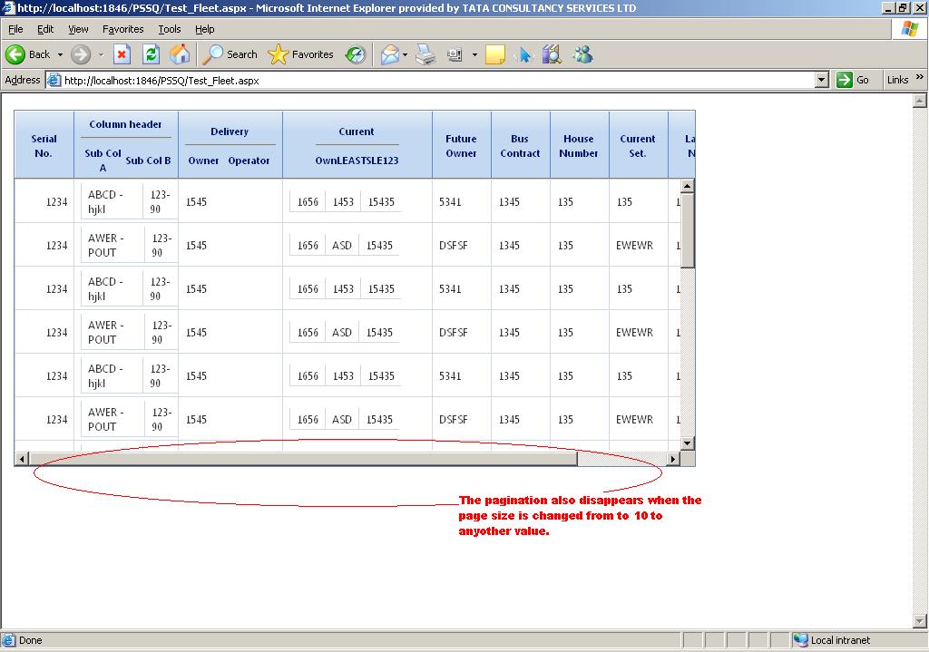Click the browser page scroll down arrow
The image size is (929, 652).
point(920,621)
